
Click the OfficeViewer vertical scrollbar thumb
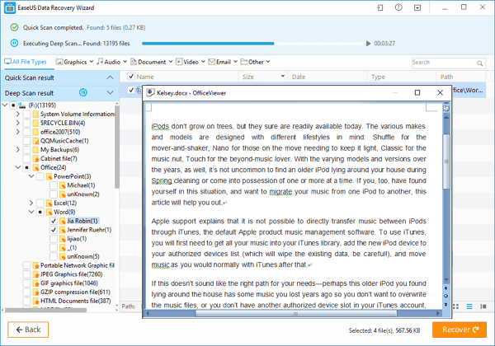tap(446, 161)
